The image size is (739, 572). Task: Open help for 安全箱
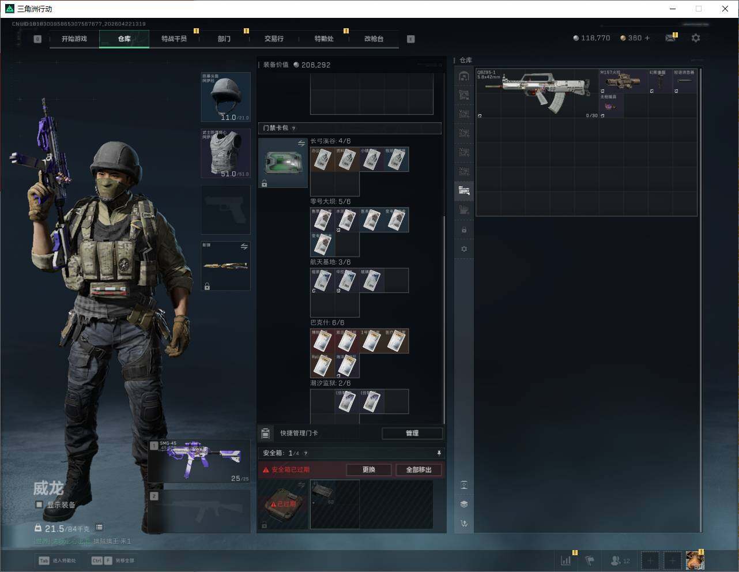click(306, 453)
